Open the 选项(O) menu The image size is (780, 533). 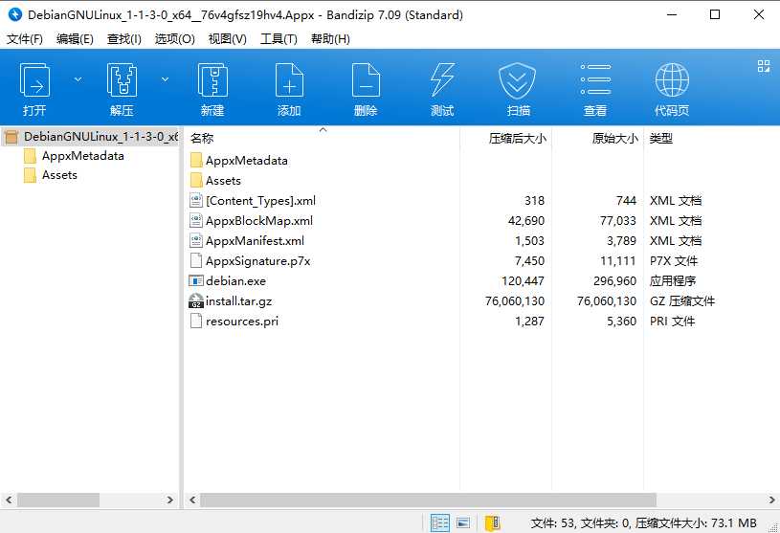pos(174,39)
